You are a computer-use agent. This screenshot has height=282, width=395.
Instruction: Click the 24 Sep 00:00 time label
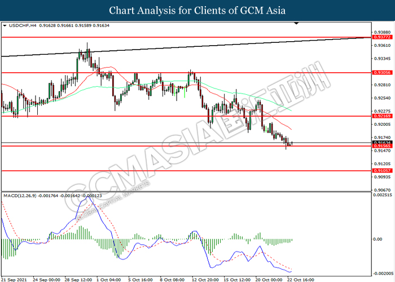[47, 280]
